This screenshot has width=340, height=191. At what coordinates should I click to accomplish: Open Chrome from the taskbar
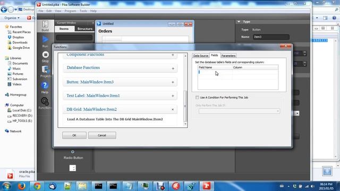37,186
